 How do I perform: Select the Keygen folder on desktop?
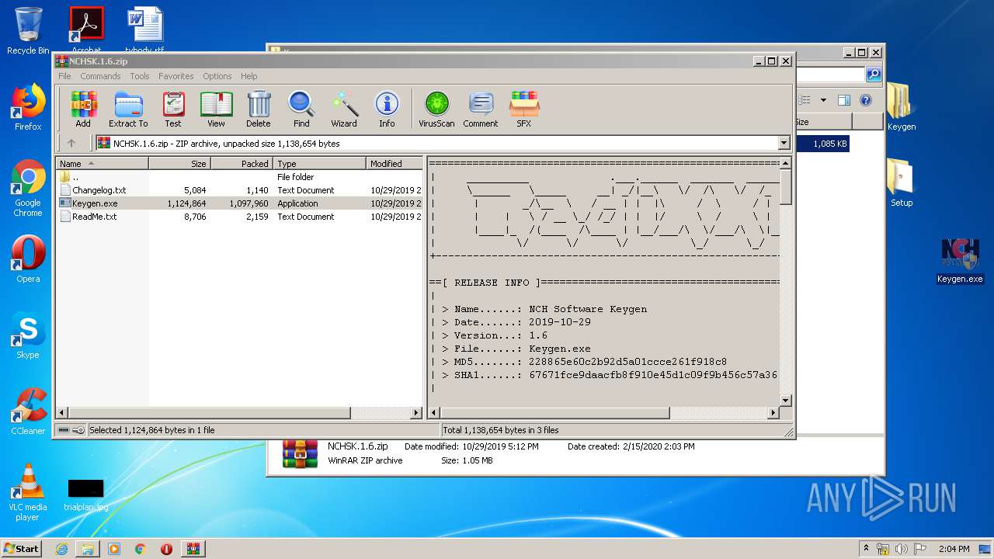901,107
